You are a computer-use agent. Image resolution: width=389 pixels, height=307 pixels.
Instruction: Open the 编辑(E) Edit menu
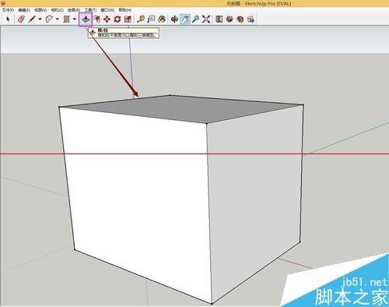coord(24,10)
